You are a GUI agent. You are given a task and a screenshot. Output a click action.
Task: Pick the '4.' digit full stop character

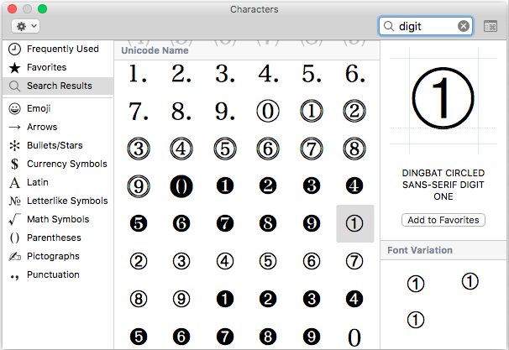[268, 74]
